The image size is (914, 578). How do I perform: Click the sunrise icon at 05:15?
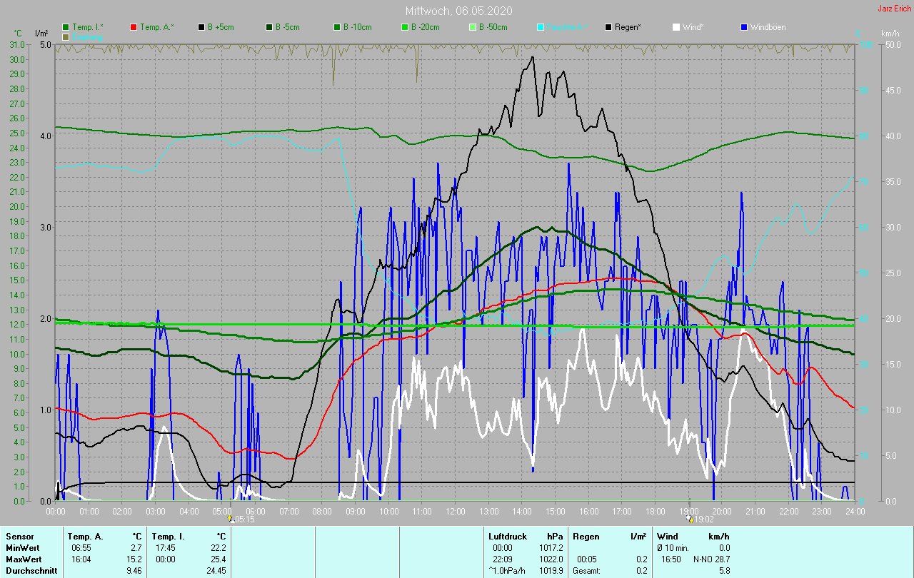[230, 519]
